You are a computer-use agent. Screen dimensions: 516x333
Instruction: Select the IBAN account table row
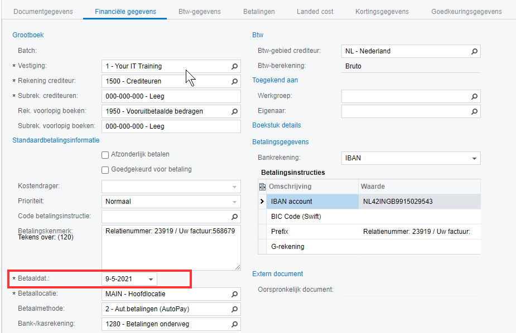[x=312, y=202]
